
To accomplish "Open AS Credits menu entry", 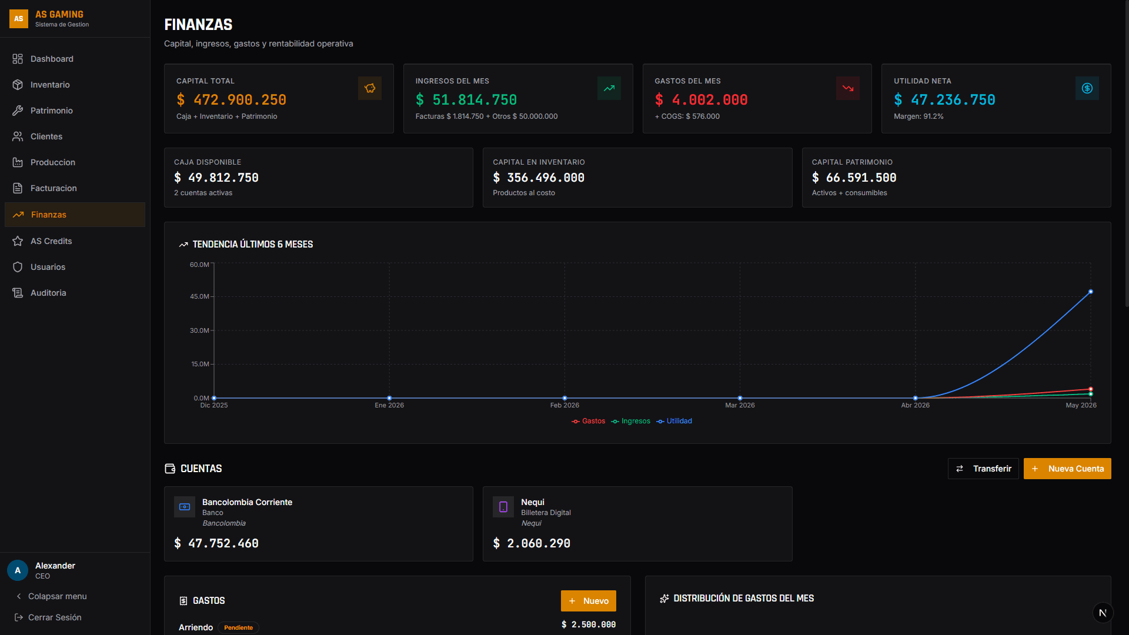I will (x=75, y=241).
